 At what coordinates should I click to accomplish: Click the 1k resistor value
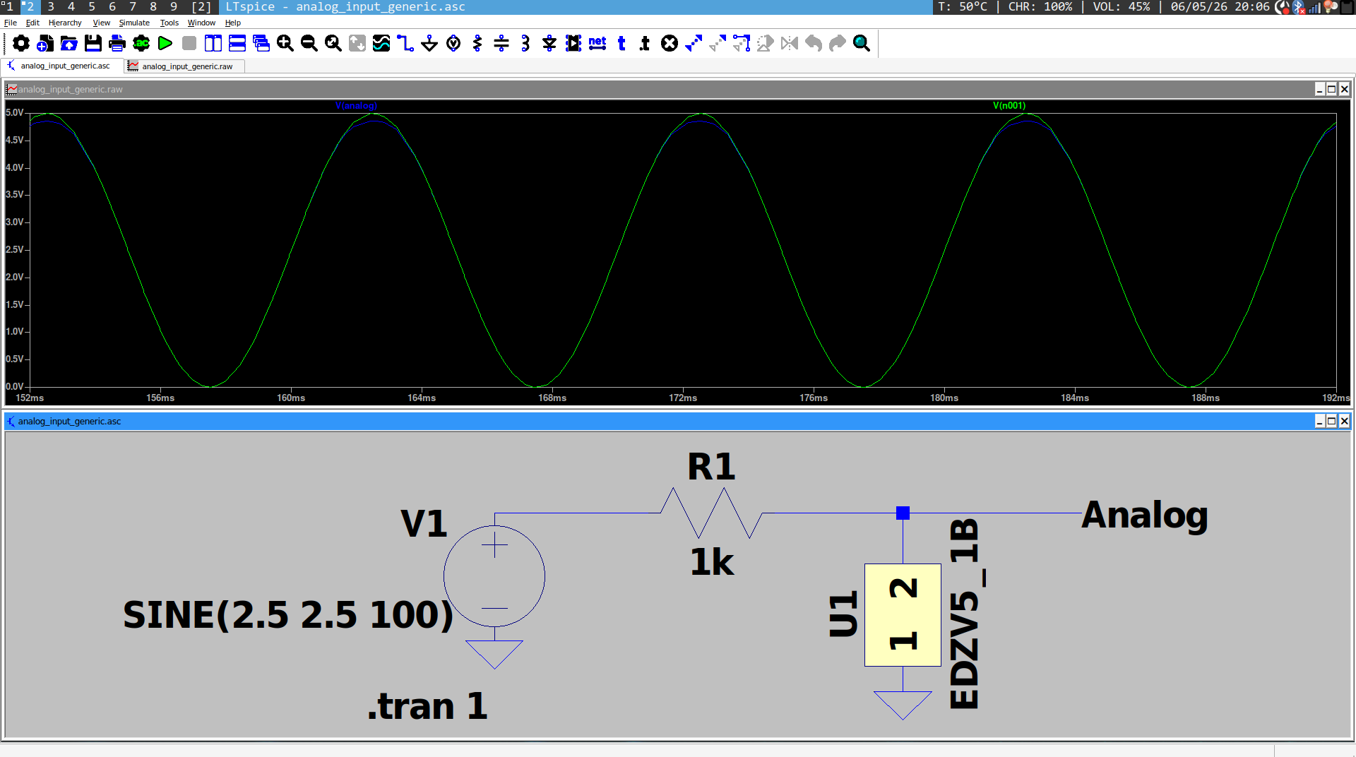click(x=712, y=562)
